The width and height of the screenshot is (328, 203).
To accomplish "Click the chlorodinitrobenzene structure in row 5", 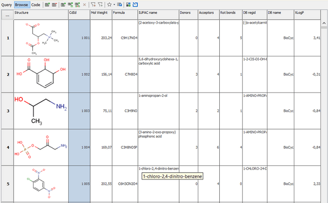I will [x=41, y=184].
